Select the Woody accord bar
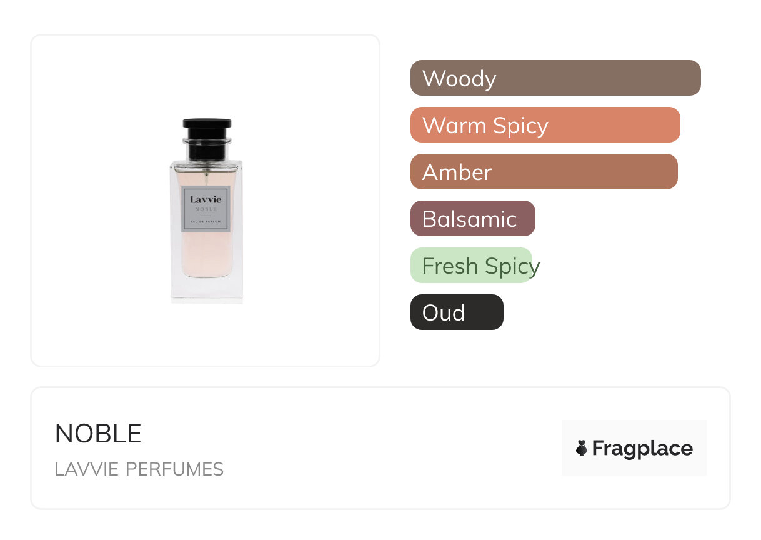 point(555,78)
